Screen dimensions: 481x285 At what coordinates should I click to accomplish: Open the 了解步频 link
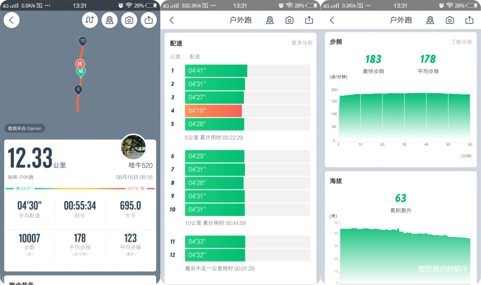[x=461, y=42]
